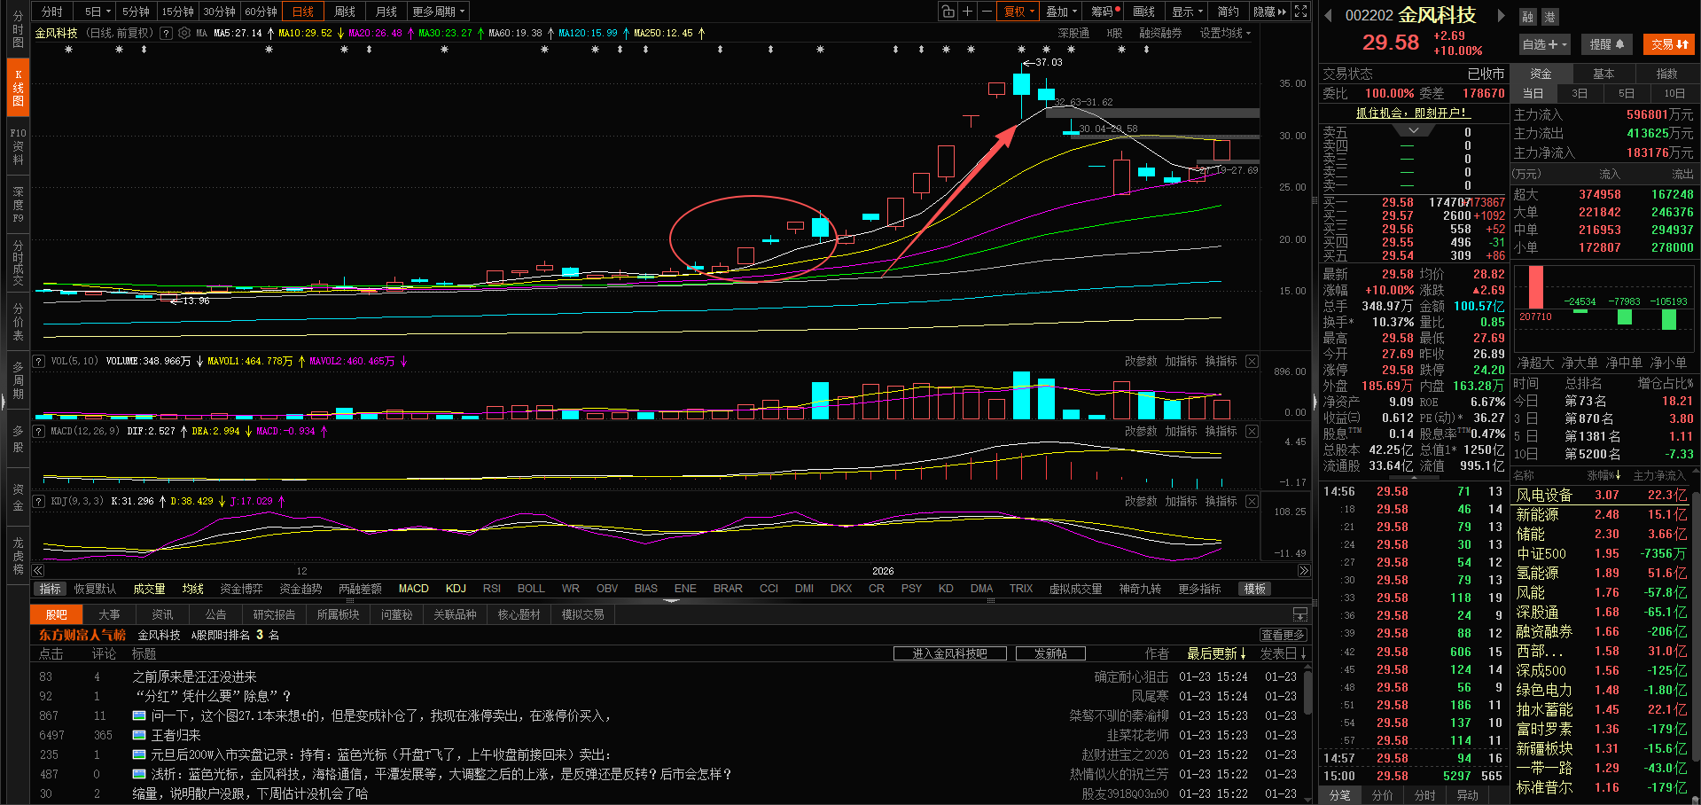1701x805 pixels.
Task: Zoom in chart with plus icon
Action: click(x=968, y=12)
